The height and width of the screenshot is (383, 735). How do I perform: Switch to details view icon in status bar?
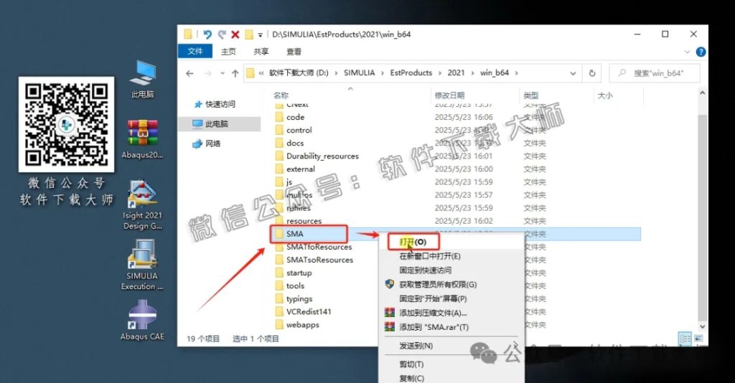[685, 338]
